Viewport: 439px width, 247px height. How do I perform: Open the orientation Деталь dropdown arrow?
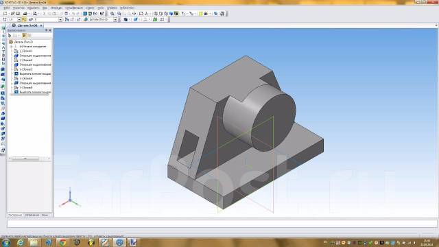tap(115, 20)
